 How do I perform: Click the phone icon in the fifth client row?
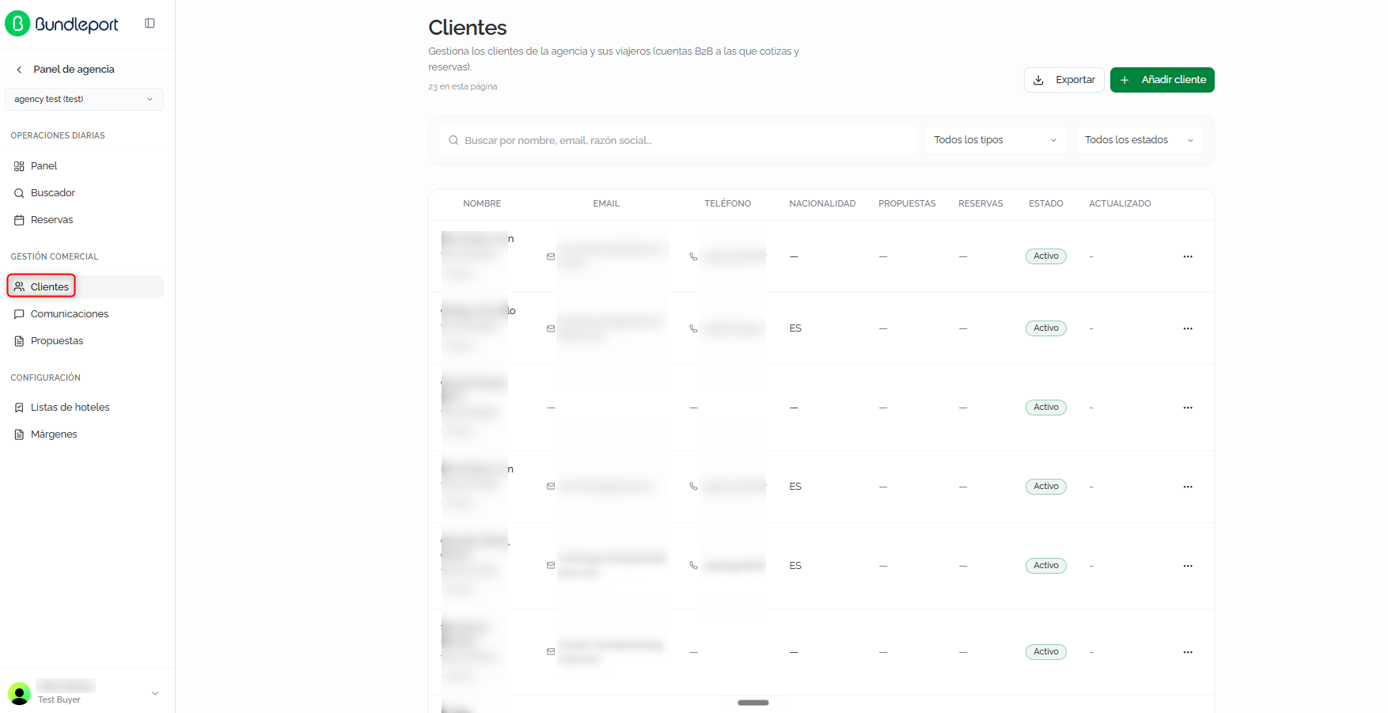693,566
